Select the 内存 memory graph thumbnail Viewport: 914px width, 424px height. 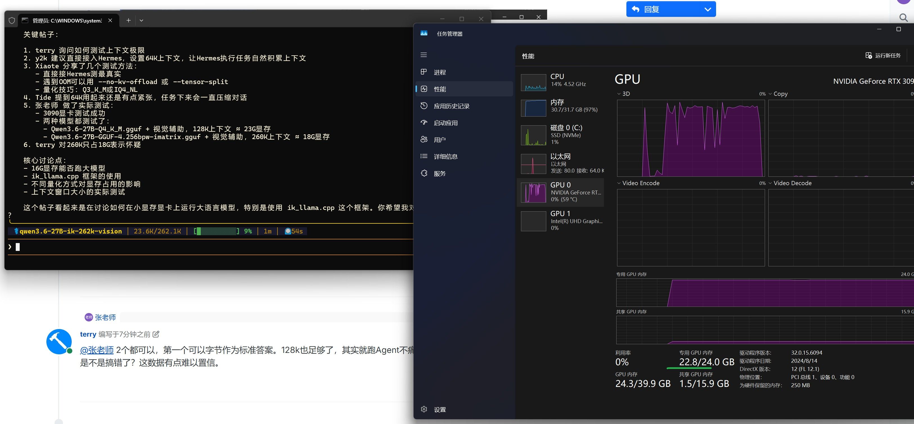(x=533, y=108)
